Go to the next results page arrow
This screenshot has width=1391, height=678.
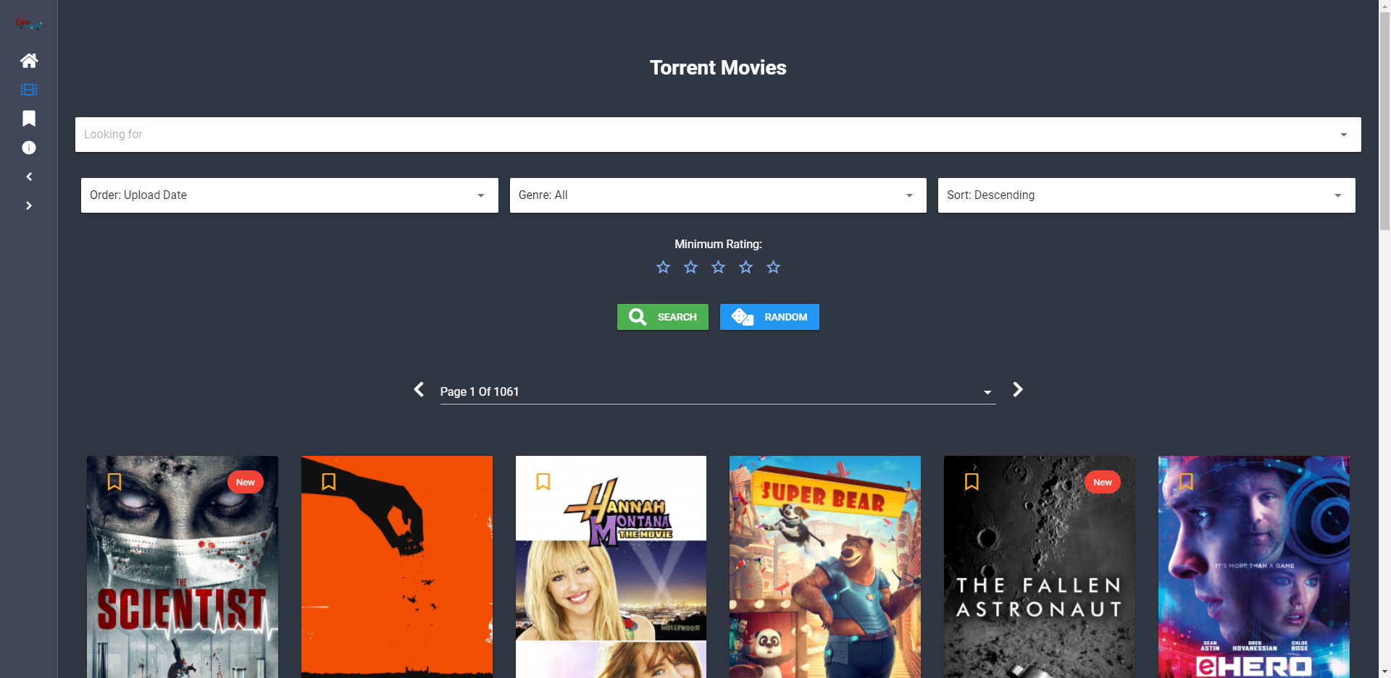[x=1018, y=390]
